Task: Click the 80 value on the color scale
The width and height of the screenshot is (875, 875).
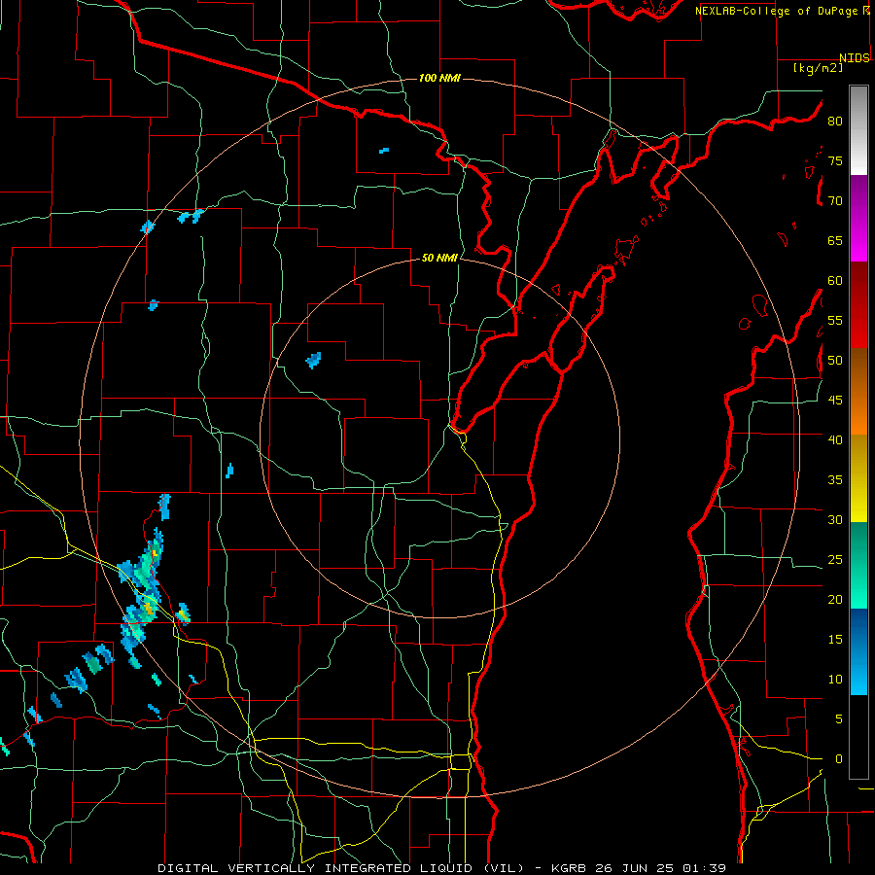Action: tap(835, 122)
